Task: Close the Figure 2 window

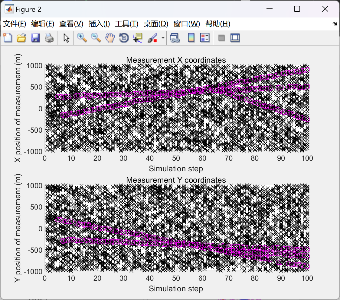Action: (x=325, y=9)
